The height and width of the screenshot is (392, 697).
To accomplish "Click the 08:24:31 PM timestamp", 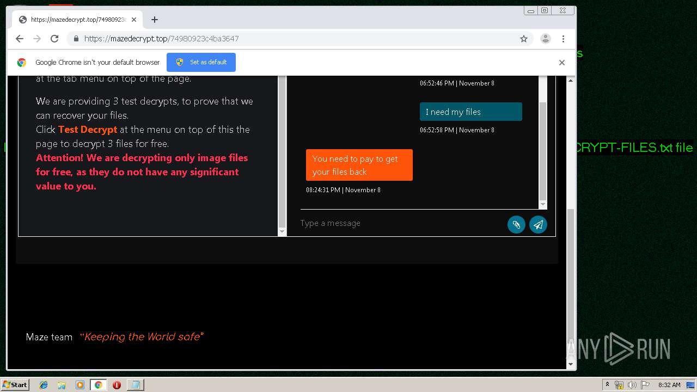I will pyautogui.click(x=343, y=190).
